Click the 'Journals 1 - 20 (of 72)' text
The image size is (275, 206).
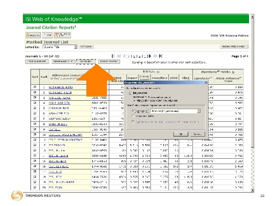[x=42, y=56]
